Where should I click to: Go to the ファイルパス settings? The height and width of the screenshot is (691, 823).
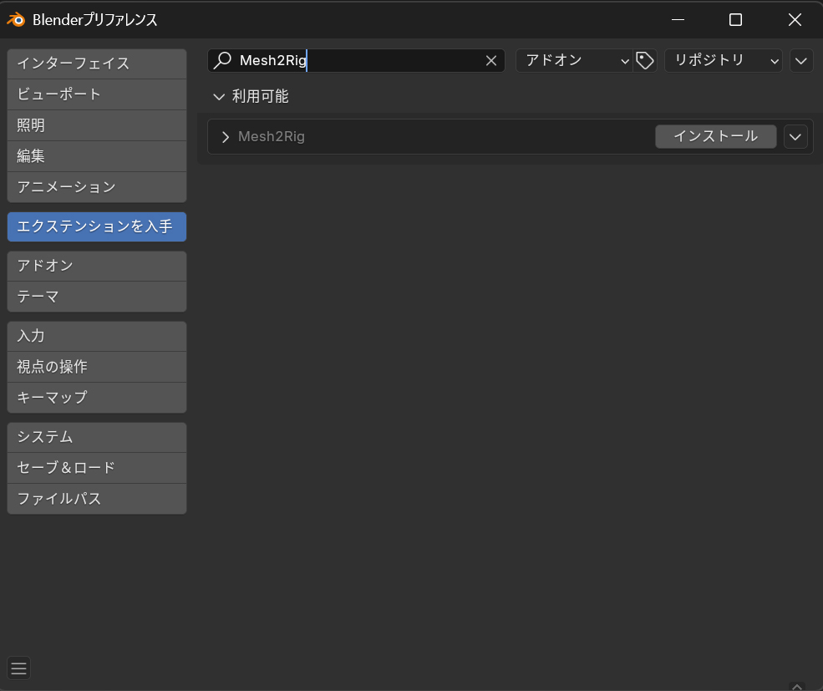click(97, 499)
